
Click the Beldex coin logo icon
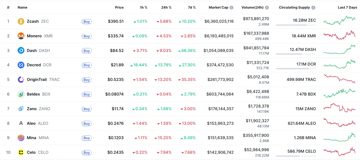tap(21, 94)
